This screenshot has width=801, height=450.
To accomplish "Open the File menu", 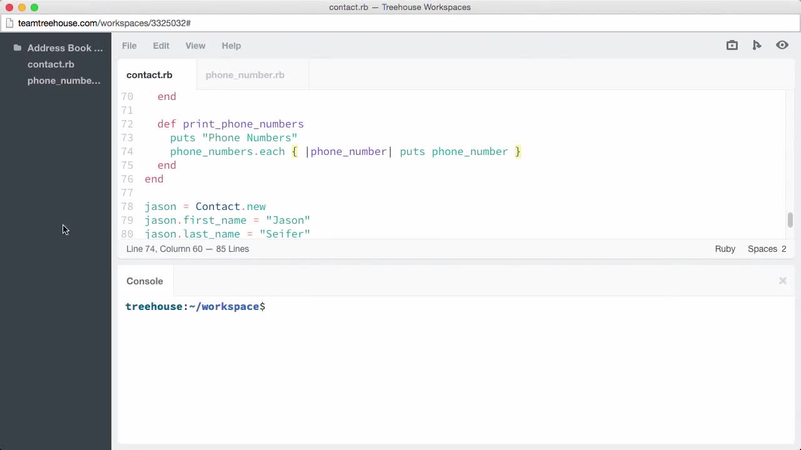I will pos(129,46).
